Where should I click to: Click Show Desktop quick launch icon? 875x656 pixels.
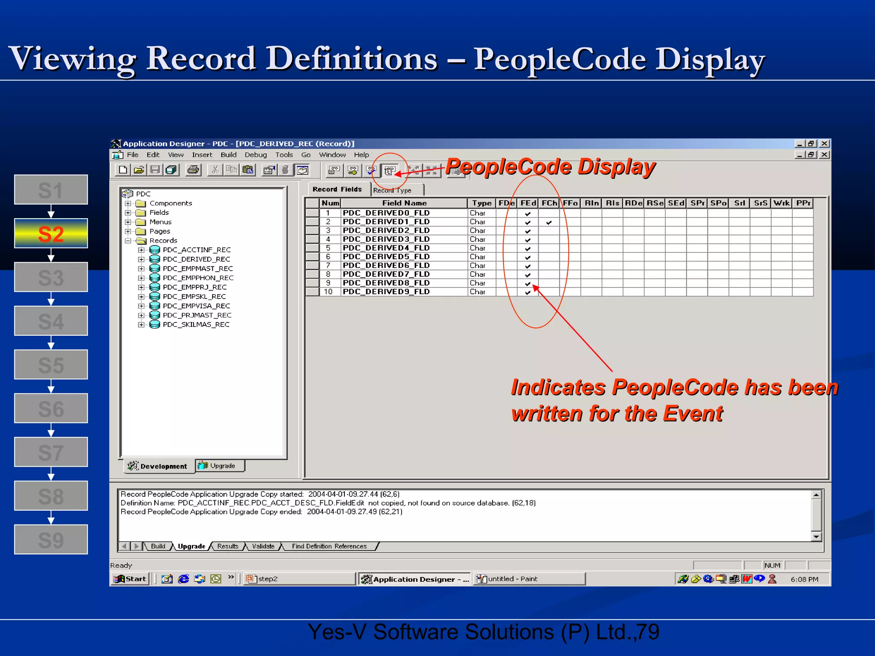pyautogui.click(x=167, y=579)
